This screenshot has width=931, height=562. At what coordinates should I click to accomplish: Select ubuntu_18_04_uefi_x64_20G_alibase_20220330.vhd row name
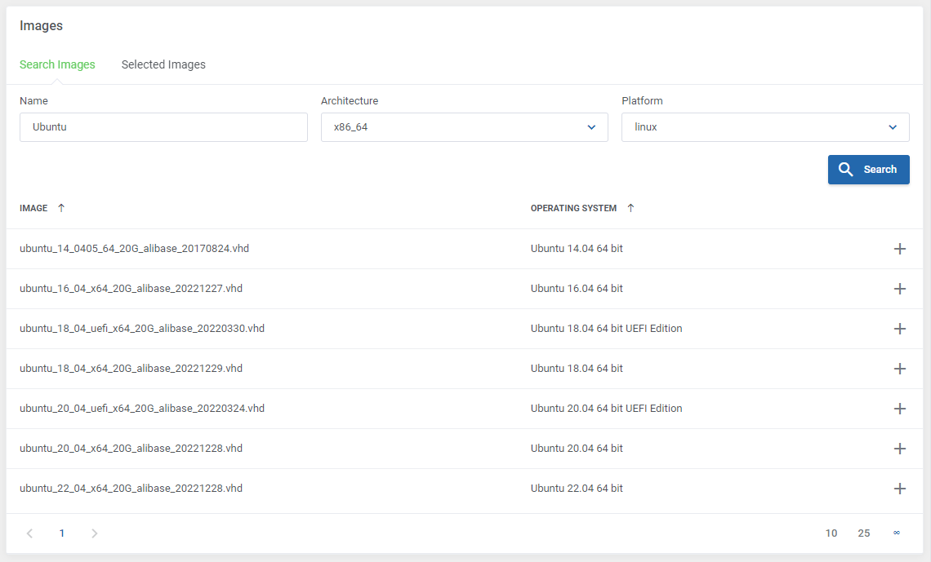142,329
